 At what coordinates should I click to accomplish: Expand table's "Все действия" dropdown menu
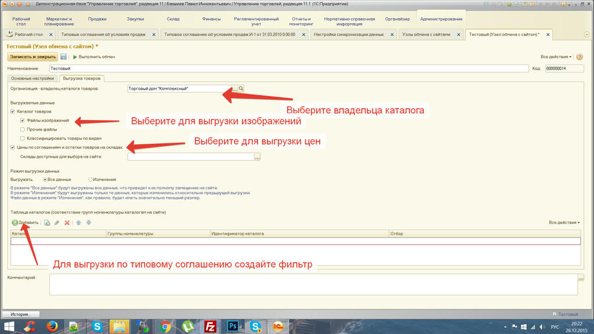tap(564, 223)
